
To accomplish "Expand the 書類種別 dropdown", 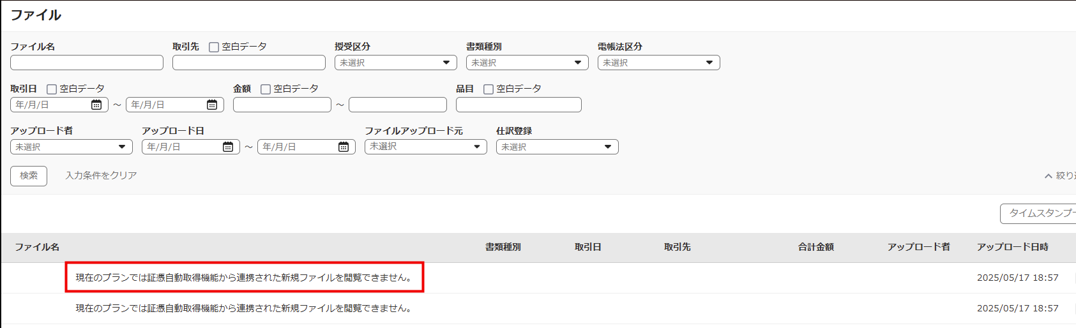I will (x=527, y=63).
